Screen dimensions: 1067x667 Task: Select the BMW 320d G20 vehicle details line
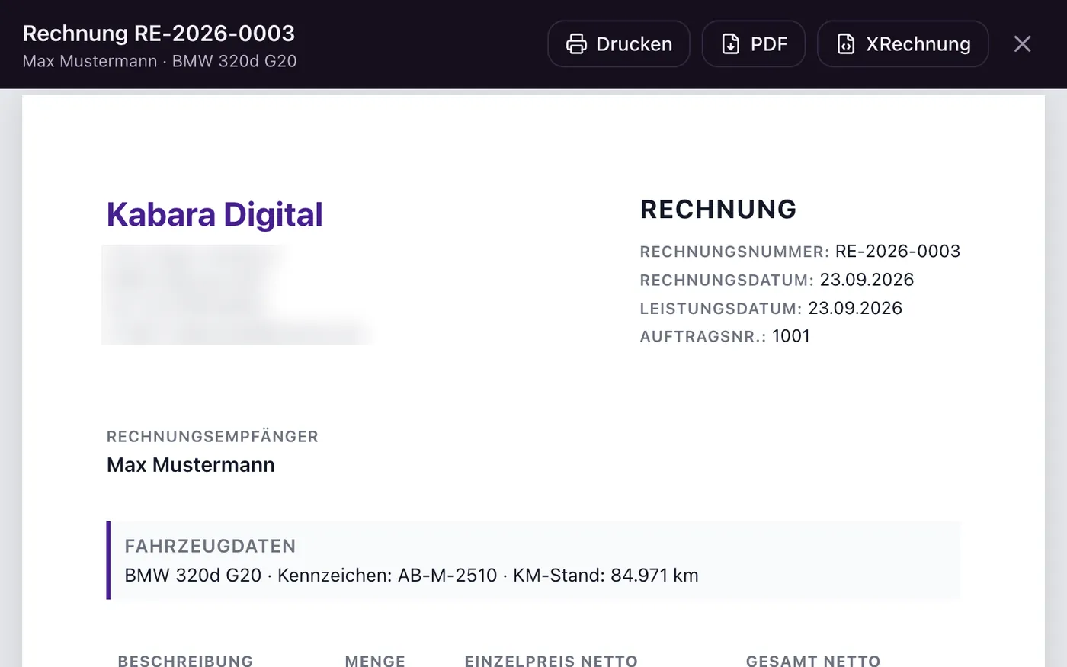coord(412,576)
